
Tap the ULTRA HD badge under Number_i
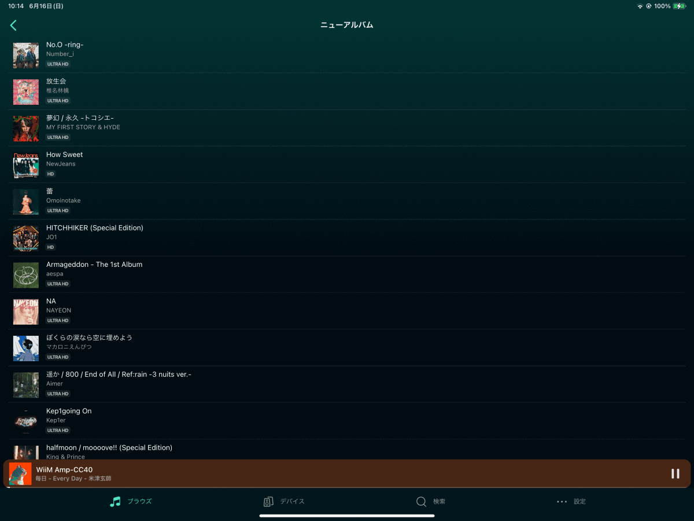point(58,64)
